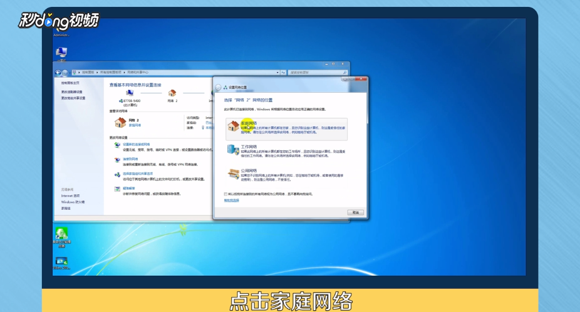Screen dimensions: 580x312
Task: Click the address bar refresh button
Action: 283,73
